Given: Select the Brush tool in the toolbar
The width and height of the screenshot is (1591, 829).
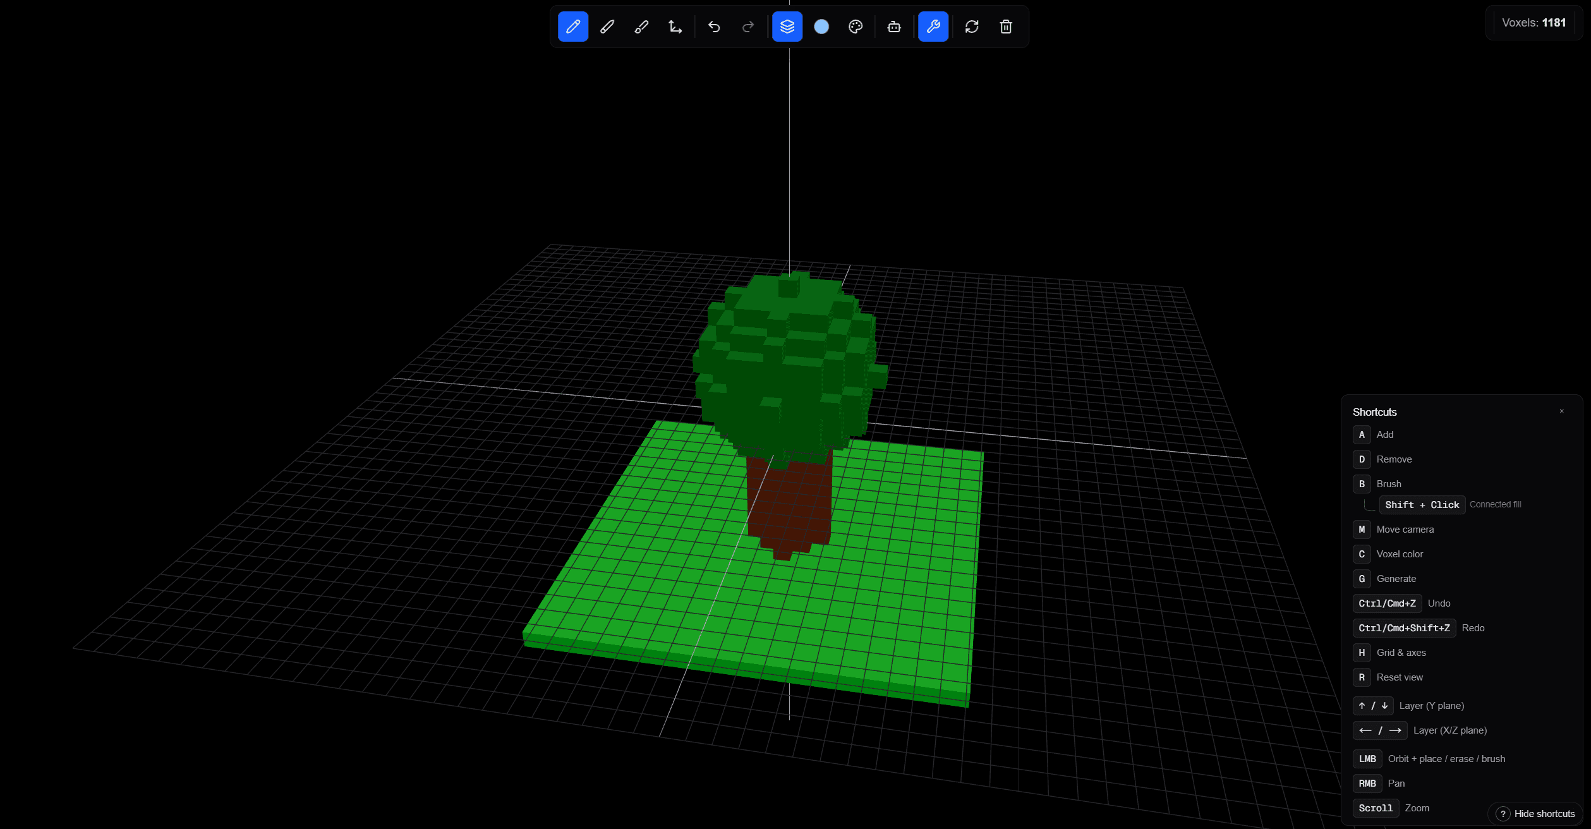Looking at the screenshot, I should click(641, 27).
